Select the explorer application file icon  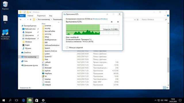click(43, 71)
